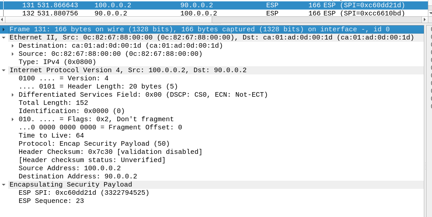
Task: Select the Time to Live: 64 field
Action: pos(51,136)
